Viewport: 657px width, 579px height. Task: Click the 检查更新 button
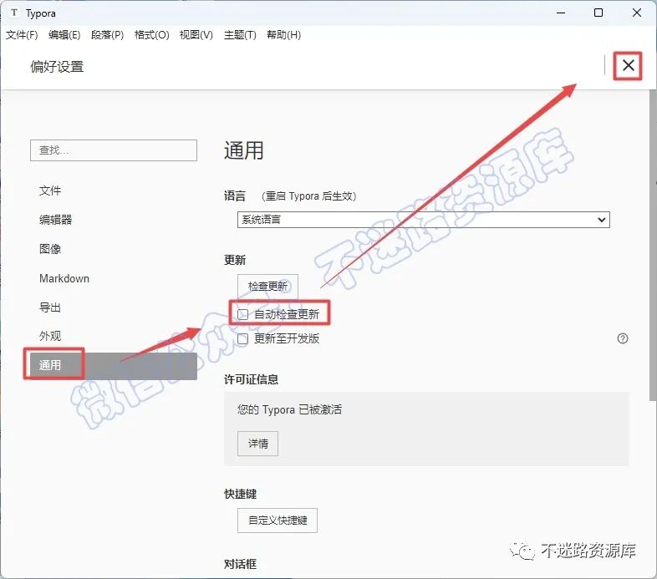click(267, 286)
